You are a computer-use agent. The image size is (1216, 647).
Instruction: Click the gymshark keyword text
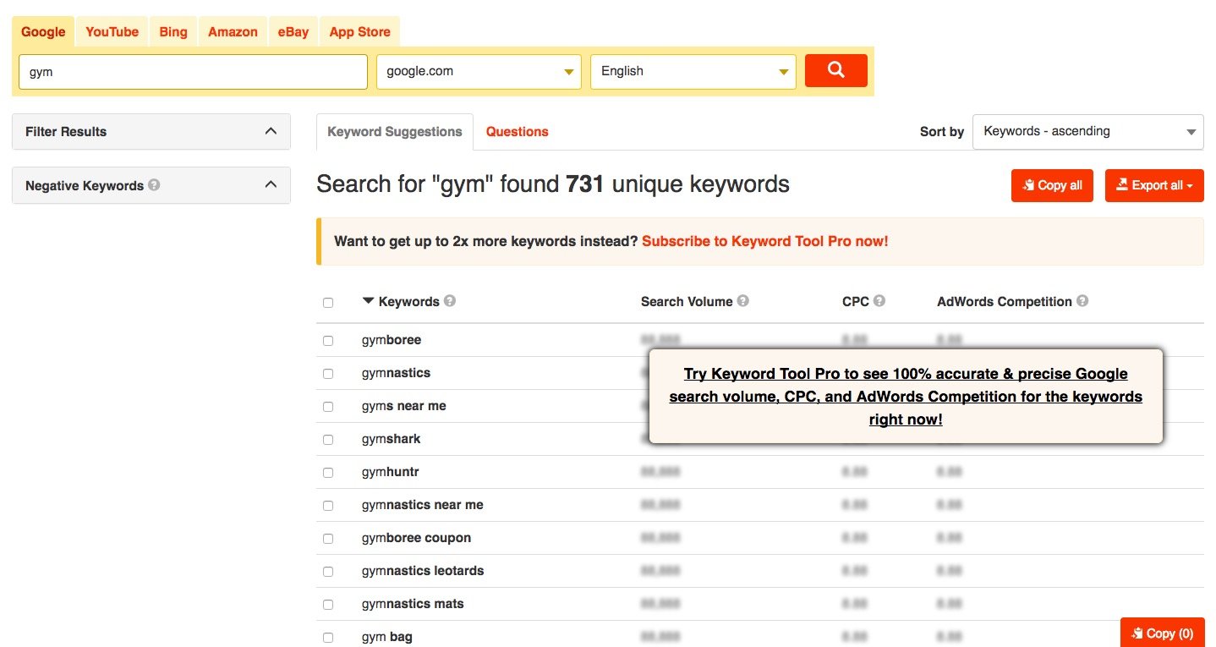[391, 439]
